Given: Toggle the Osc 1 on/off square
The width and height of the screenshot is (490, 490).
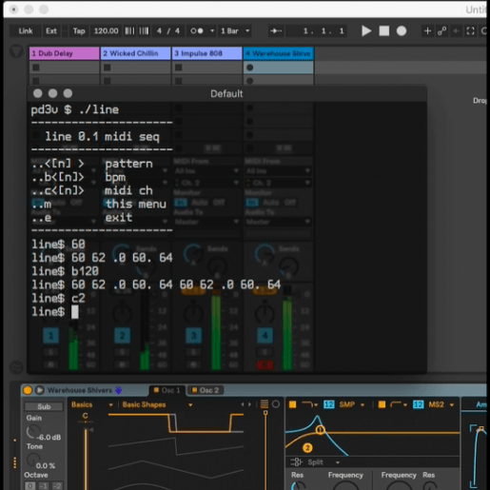Looking at the screenshot, I should coord(156,390).
